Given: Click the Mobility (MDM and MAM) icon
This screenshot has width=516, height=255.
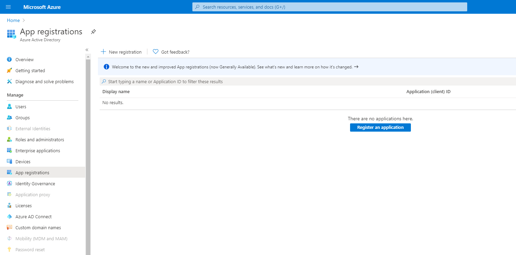Looking at the screenshot, I should [x=9, y=239].
